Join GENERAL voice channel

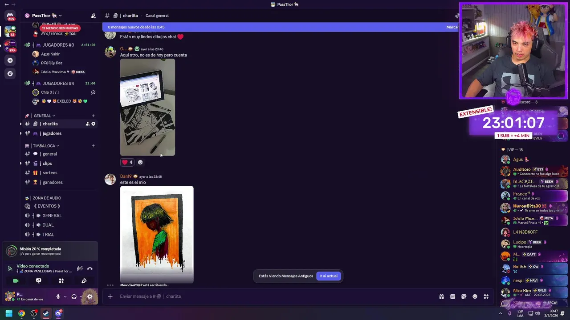[x=59, y=216]
